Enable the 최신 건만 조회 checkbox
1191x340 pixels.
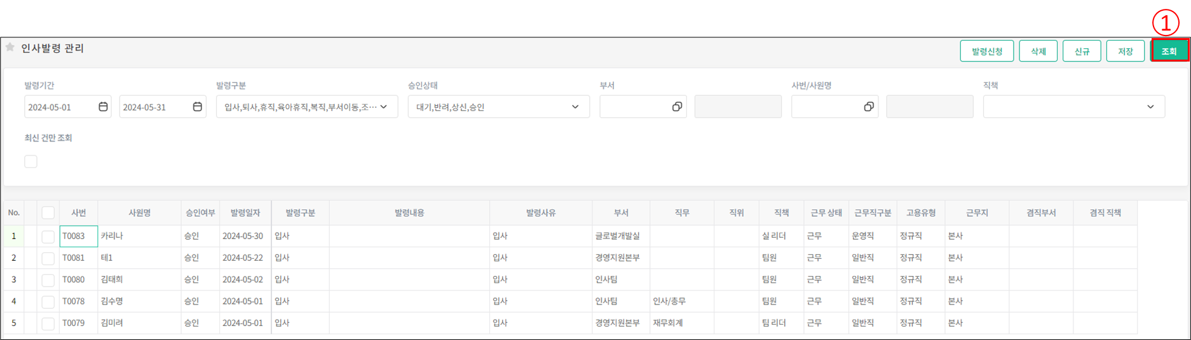(31, 161)
